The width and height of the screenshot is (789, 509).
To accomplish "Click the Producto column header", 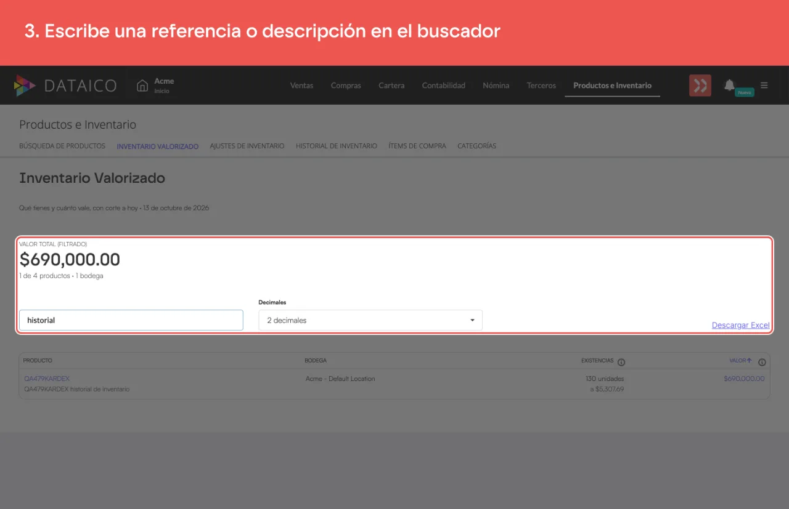I will [x=38, y=361].
